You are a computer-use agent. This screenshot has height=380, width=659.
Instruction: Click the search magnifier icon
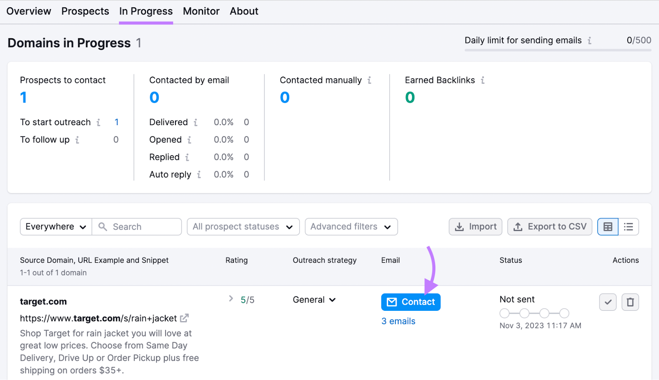102,226
